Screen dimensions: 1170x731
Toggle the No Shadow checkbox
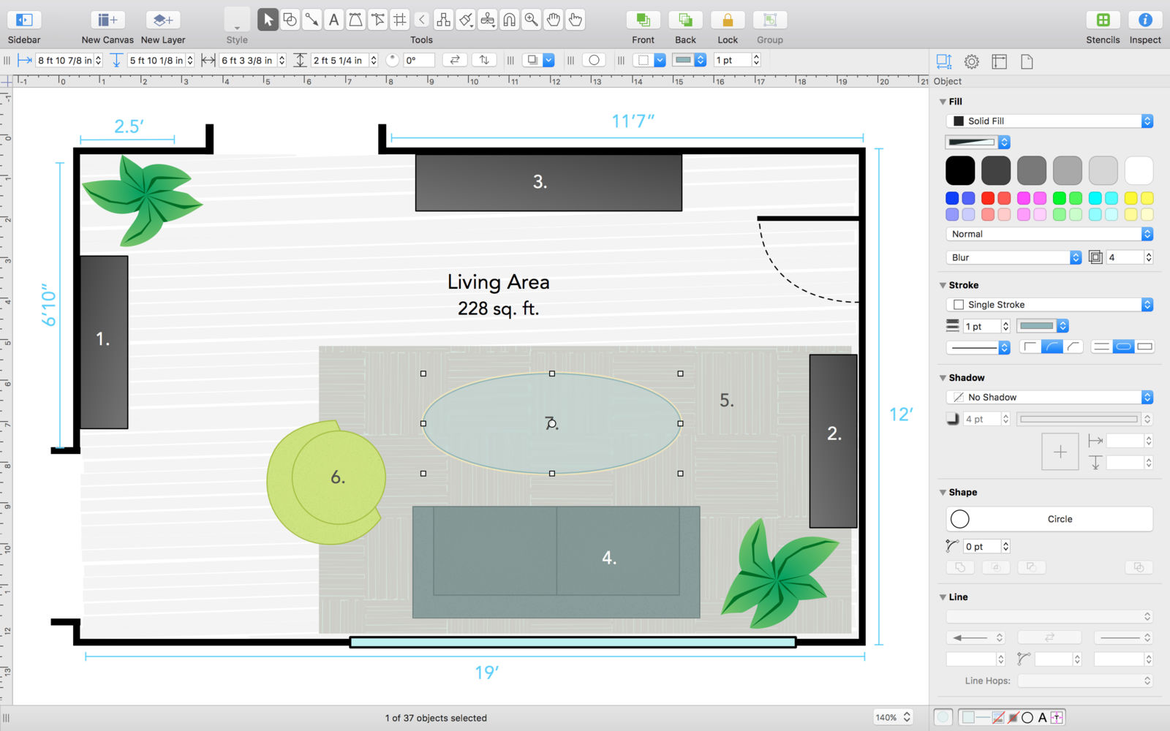pos(958,398)
